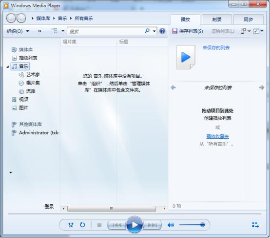Click the 登录 sign-in button
The image size is (270, 238).
pos(49,206)
